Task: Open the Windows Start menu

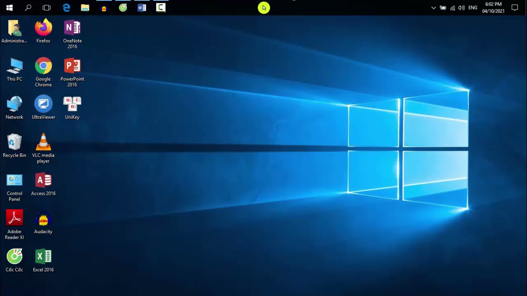Action: pos(9,7)
